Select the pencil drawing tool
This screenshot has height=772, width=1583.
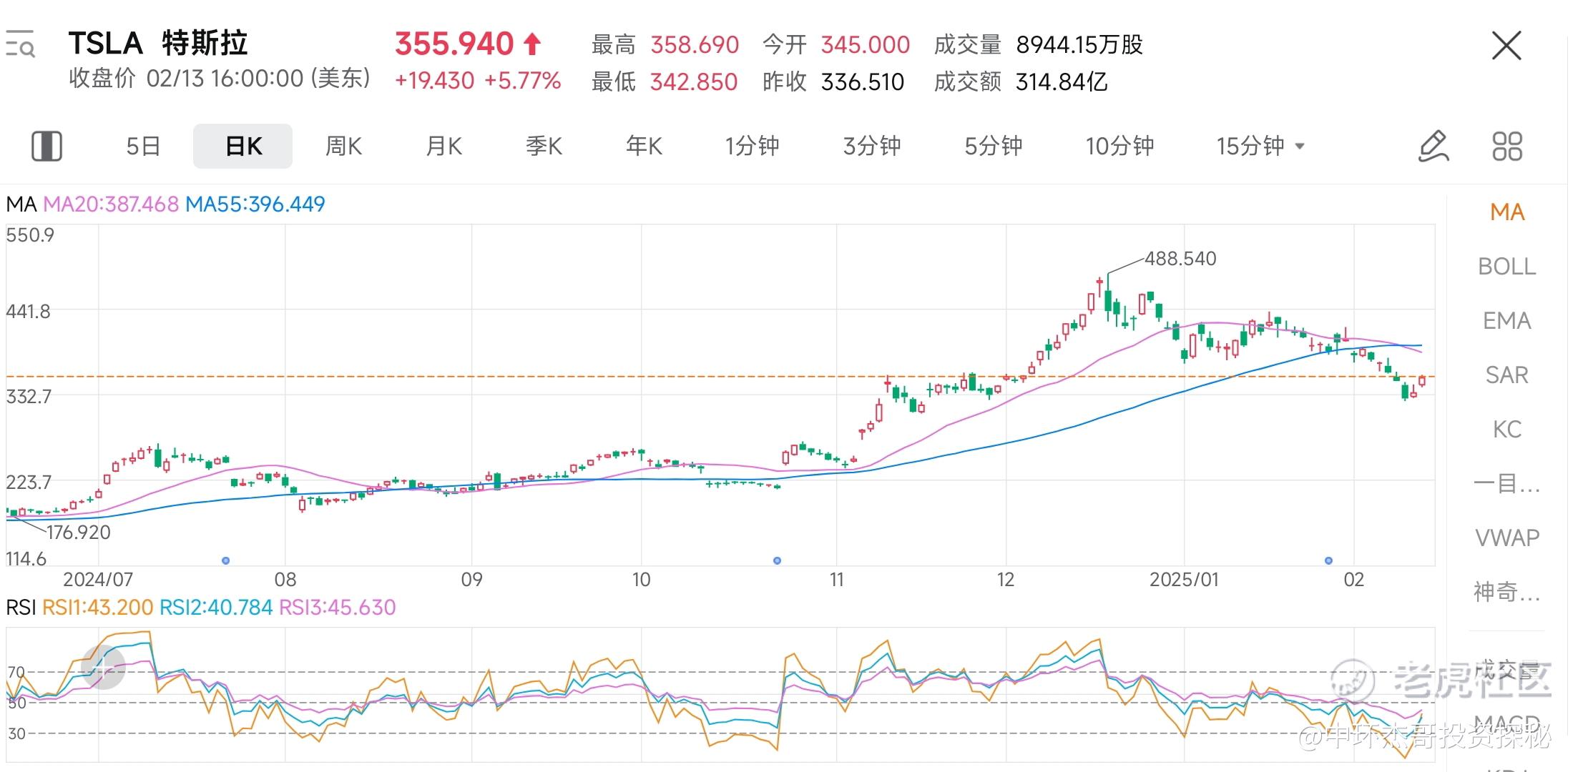point(1433,146)
